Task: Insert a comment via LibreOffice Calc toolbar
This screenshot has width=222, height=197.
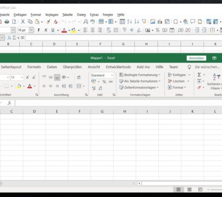Action: click(x=192, y=22)
